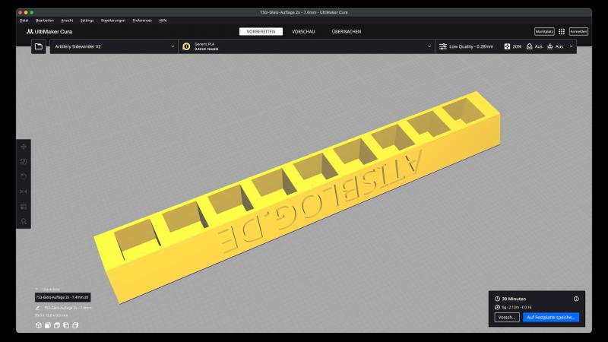Viewport: 608px width, 342px height.
Task: Click the 39 Minuten print time text
Action: click(x=514, y=299)
